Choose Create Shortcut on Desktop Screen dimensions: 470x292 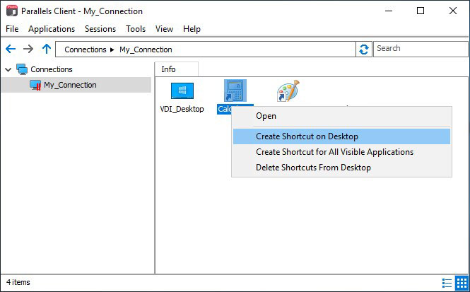(x=341, y=136)
